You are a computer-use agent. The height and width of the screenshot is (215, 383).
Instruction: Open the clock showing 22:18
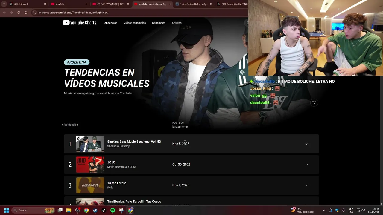tap(374, 210)
